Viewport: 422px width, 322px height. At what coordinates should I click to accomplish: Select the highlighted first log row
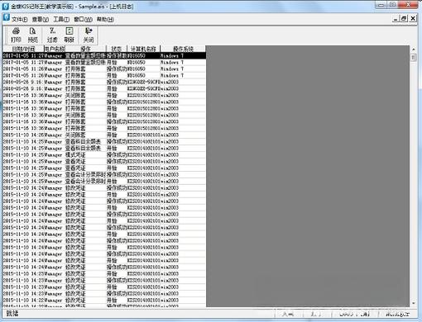(x=104, y=55)
